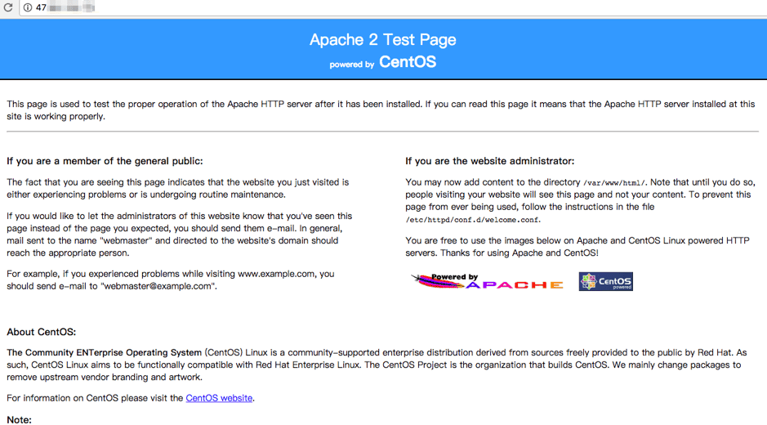Click the 'For information on CentOS' line
This screenshot has height=425, width=767.
[131, 398]
